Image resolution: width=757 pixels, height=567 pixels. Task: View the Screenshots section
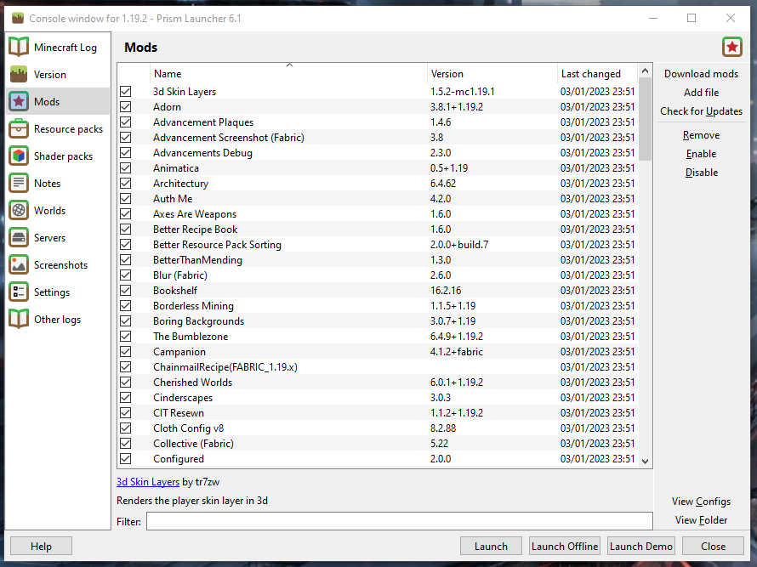(x=18, y=264)
